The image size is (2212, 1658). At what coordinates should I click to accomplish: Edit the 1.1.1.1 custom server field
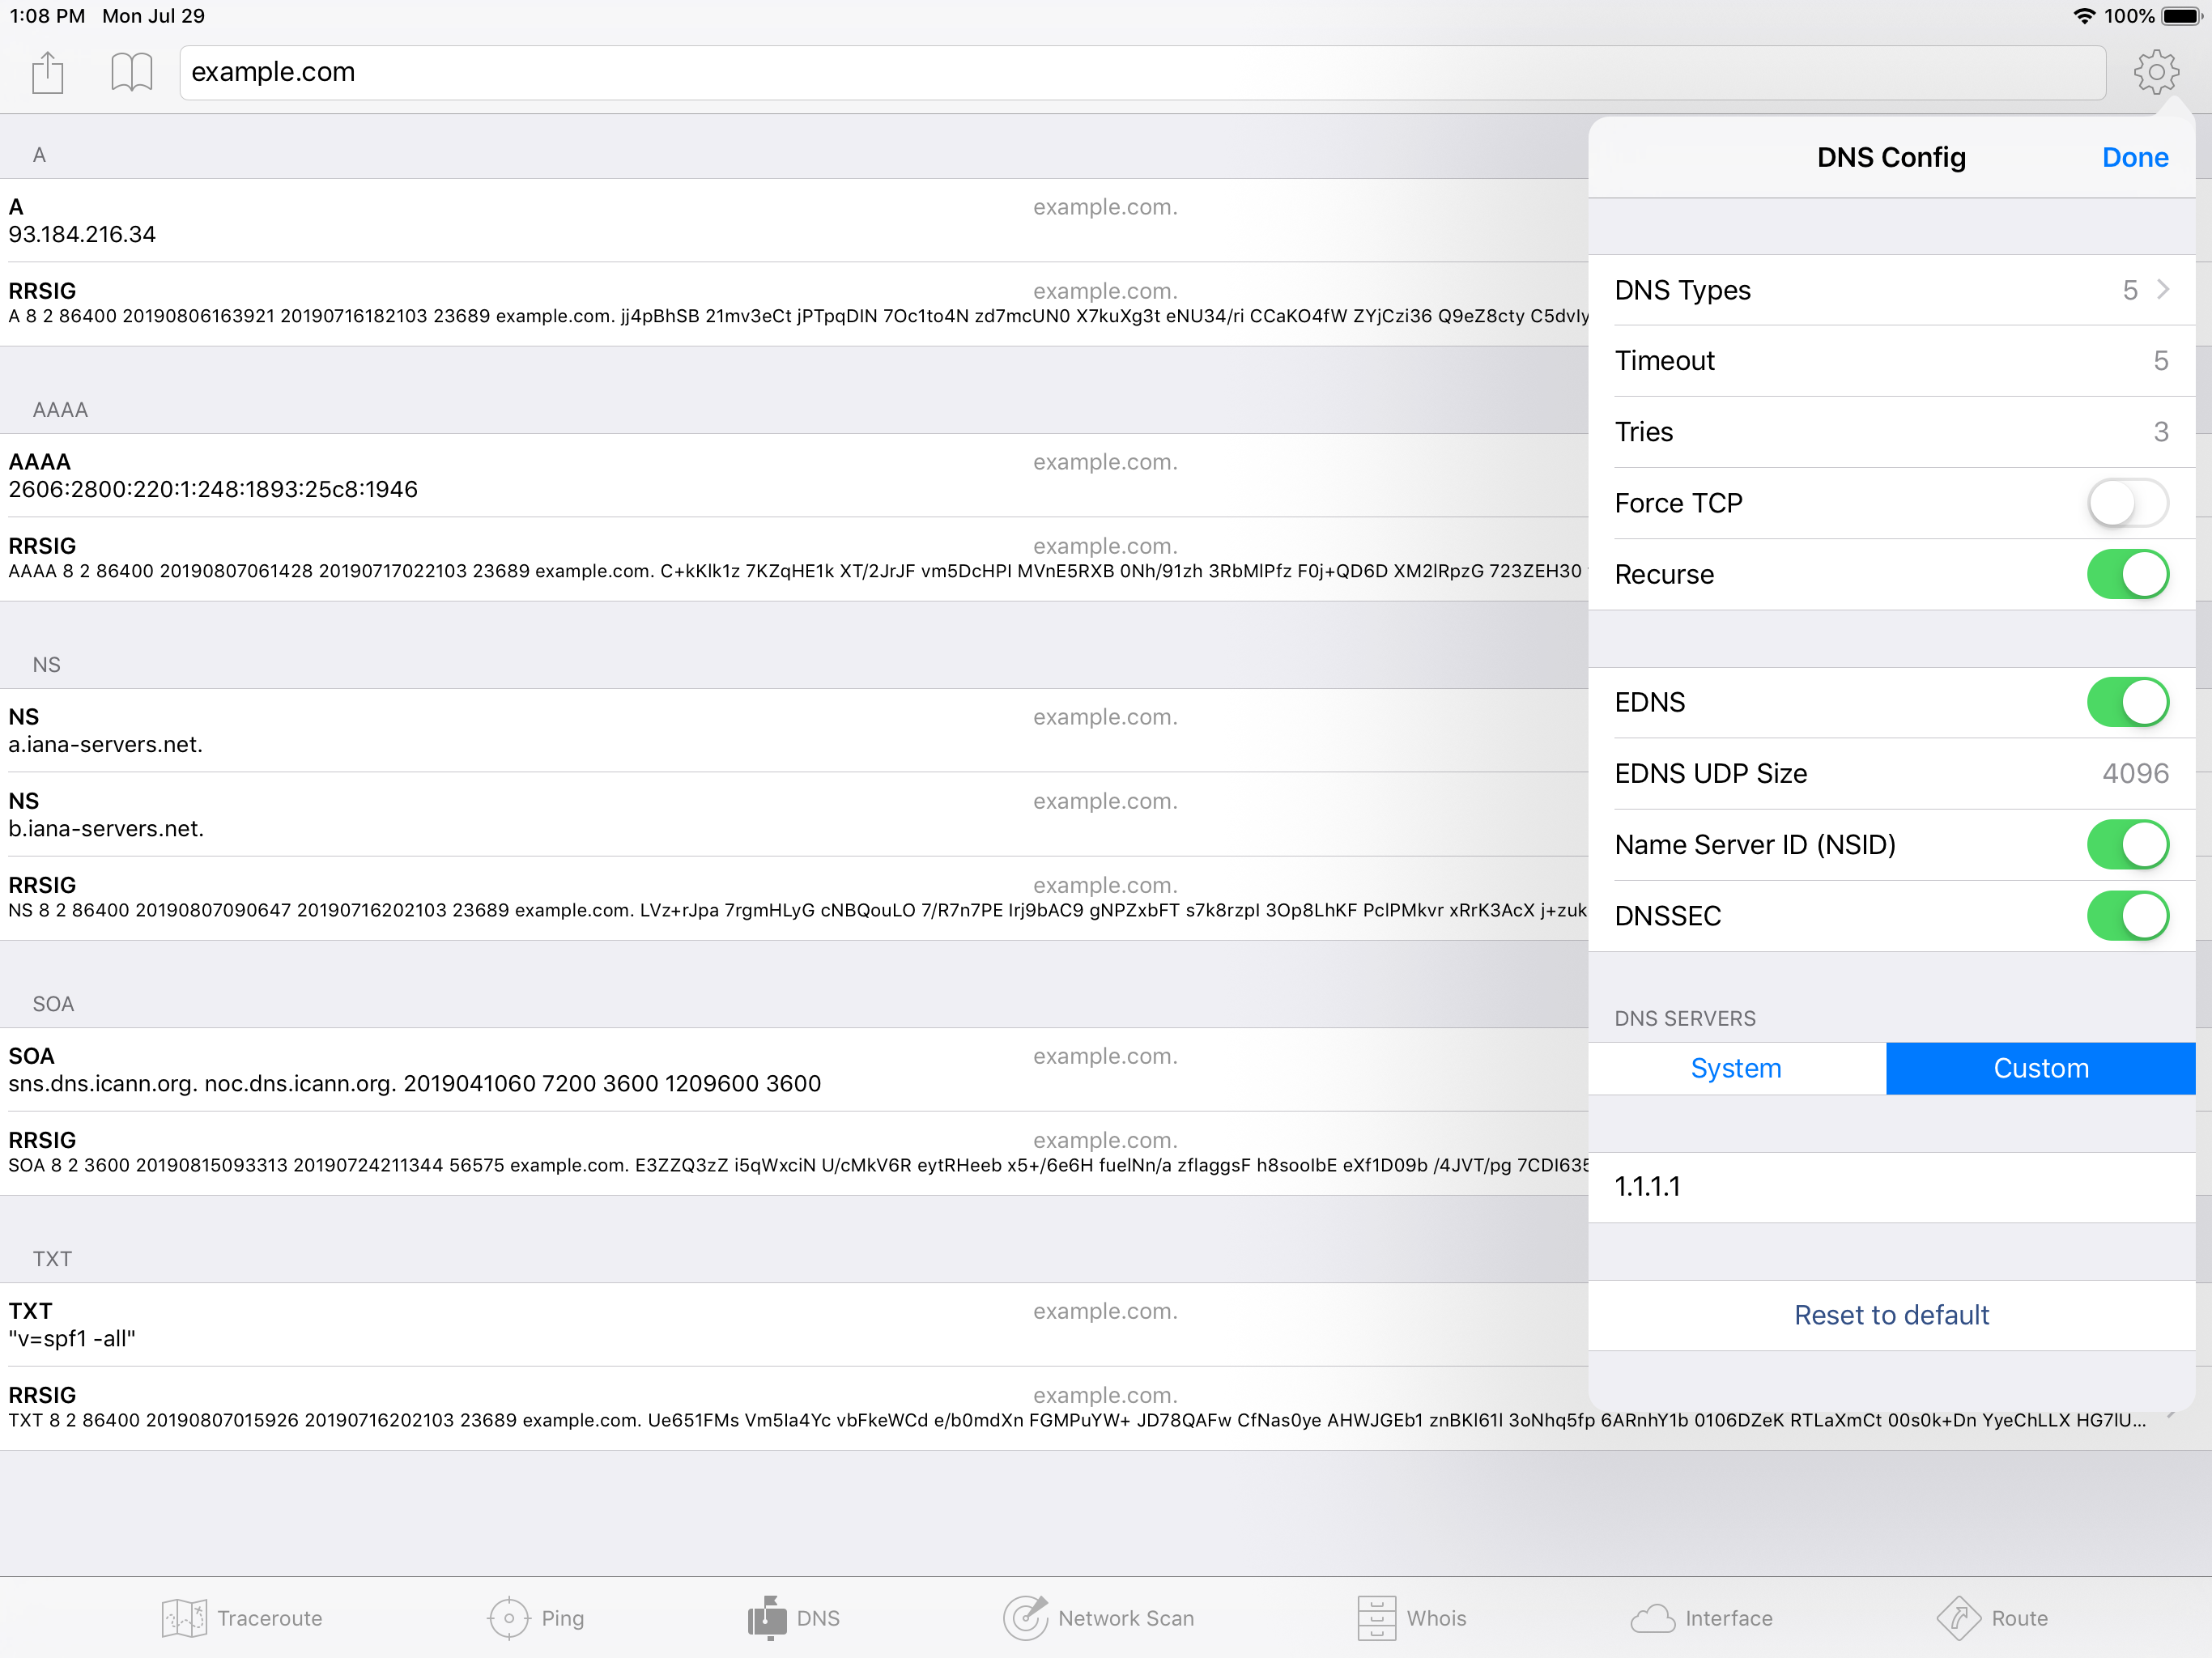[x=1891, y=1187]
